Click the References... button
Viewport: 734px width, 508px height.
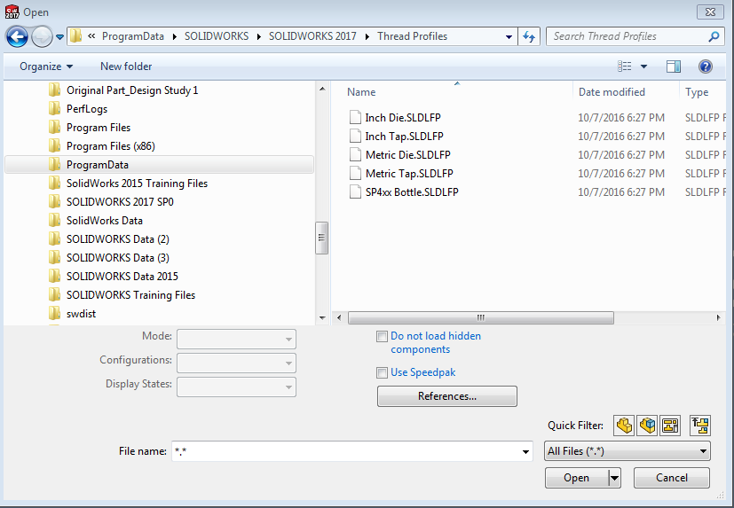pos(447,396)
